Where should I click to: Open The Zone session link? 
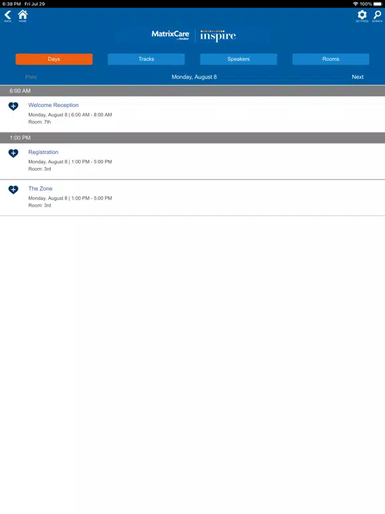40,189
